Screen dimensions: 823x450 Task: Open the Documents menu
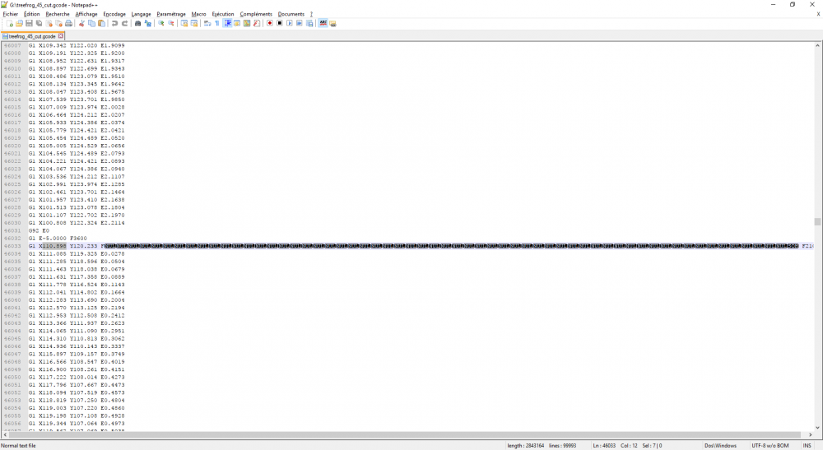[x=291, y=14]
